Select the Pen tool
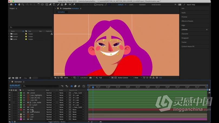Image resolution: width=219 pixels, height=123 pixels. [x=50, y=5]
